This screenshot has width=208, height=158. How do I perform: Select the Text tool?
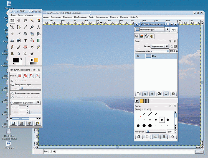pos(25,40)
